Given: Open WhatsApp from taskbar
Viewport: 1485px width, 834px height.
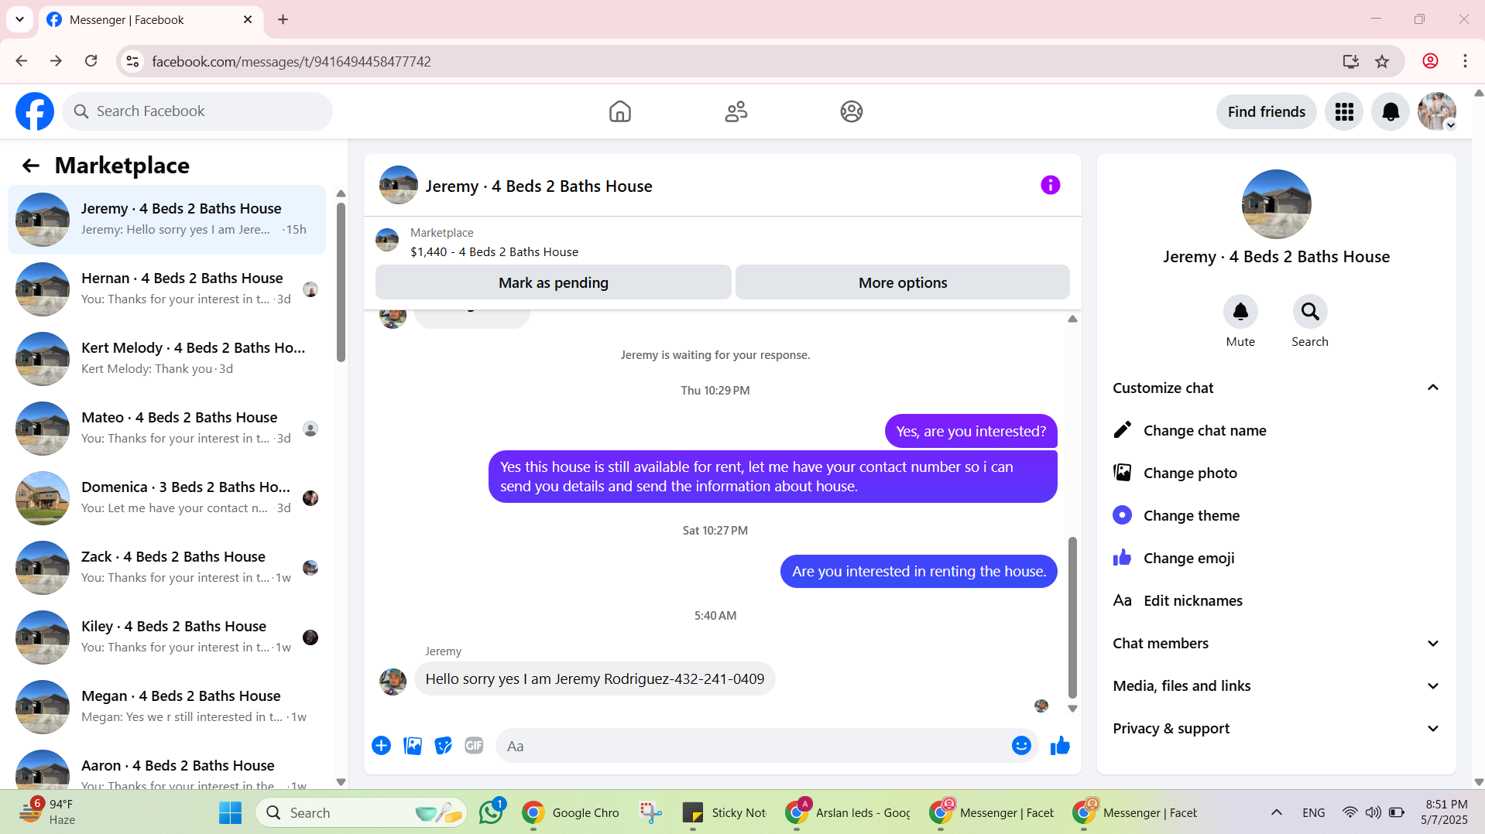Looking at the screenshot, I should 491,812.
